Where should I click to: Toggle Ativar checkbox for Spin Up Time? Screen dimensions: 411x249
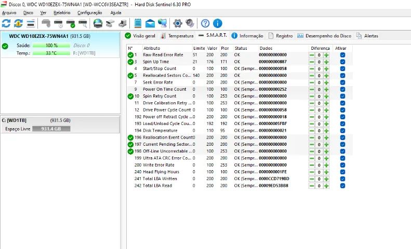(342, 62)
